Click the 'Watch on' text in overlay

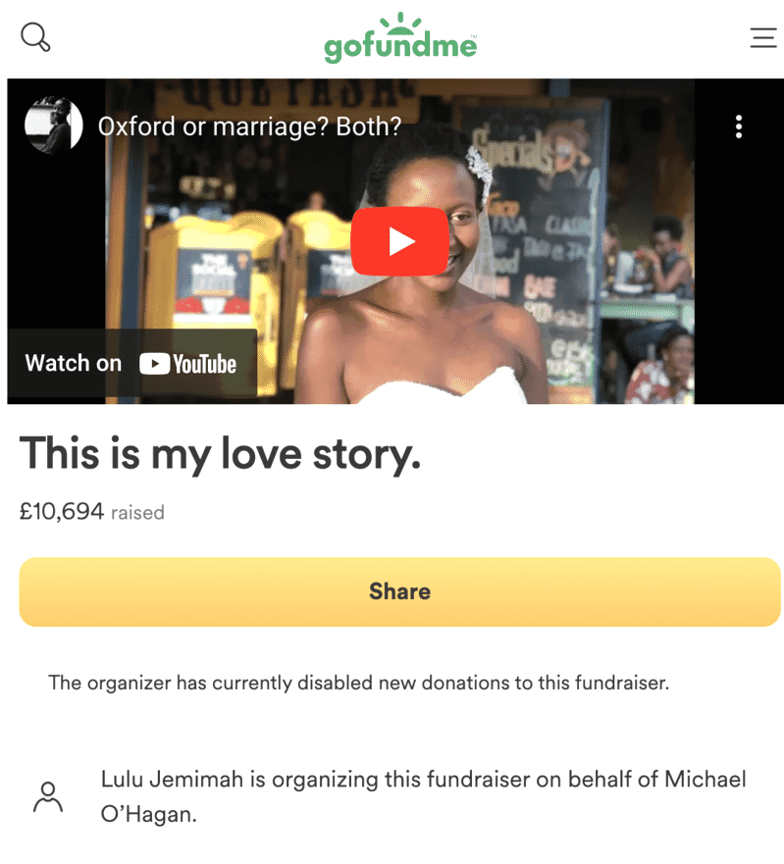(74, 363)
